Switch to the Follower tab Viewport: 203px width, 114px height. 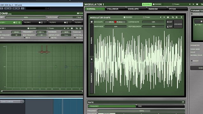click(115, 9)
